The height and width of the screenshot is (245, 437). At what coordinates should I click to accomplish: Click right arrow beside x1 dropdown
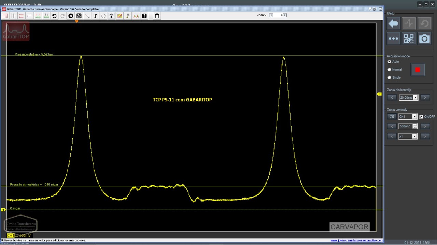[425, 136]
